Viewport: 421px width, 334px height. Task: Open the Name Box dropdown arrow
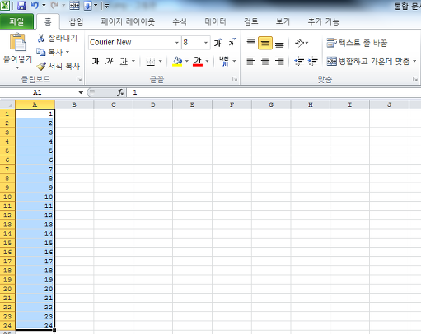click(x=81, y=92)
